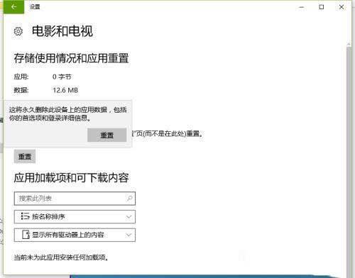Click the 12.6 MB data value
The width and height of the screenshot is (355, 278).
(65, 90)
